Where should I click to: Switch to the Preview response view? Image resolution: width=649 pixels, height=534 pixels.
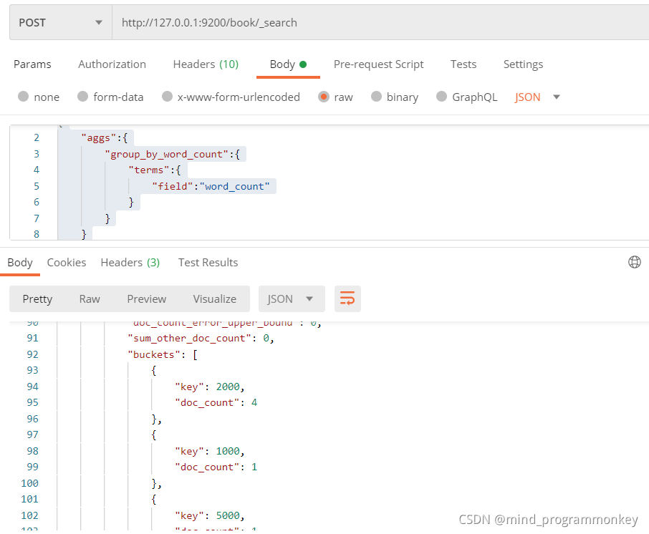[x=147, y=298]
